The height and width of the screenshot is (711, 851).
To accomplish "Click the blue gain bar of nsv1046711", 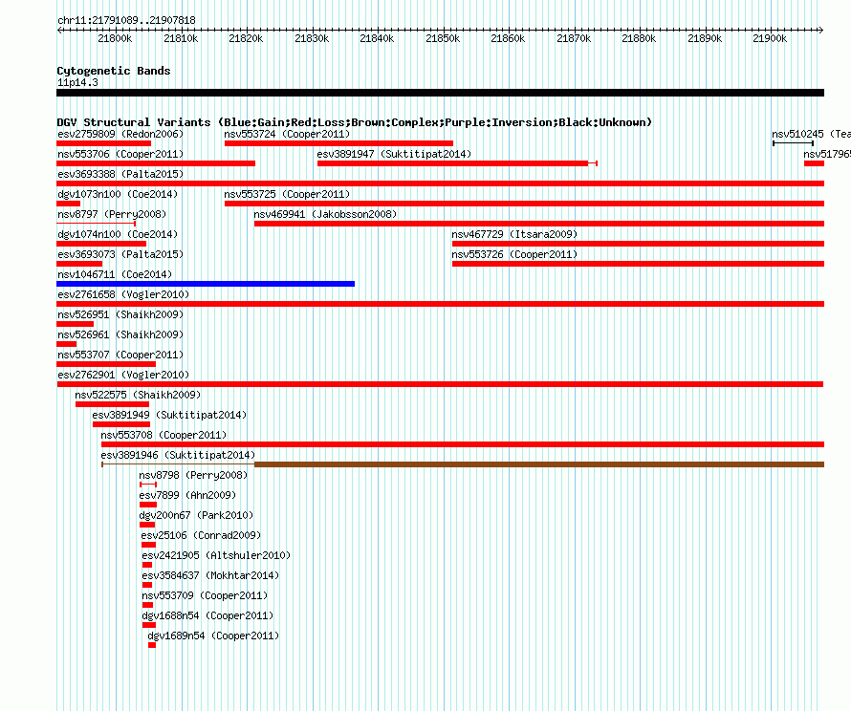I will (x=206, y=284).
